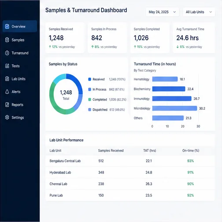Image resolution: width=222 pixels, height=222 pixels.
Task: Click the 26.3 TAT cell
Action: [149, 184]
